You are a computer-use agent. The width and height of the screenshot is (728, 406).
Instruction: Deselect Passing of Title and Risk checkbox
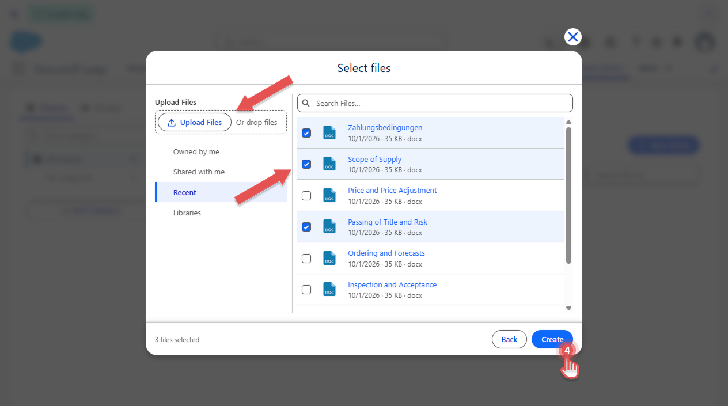coord(306,227)
